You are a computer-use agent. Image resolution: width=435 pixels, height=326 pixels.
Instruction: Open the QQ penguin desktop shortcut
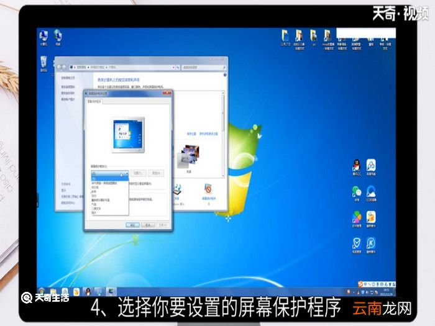pos(357,167)
